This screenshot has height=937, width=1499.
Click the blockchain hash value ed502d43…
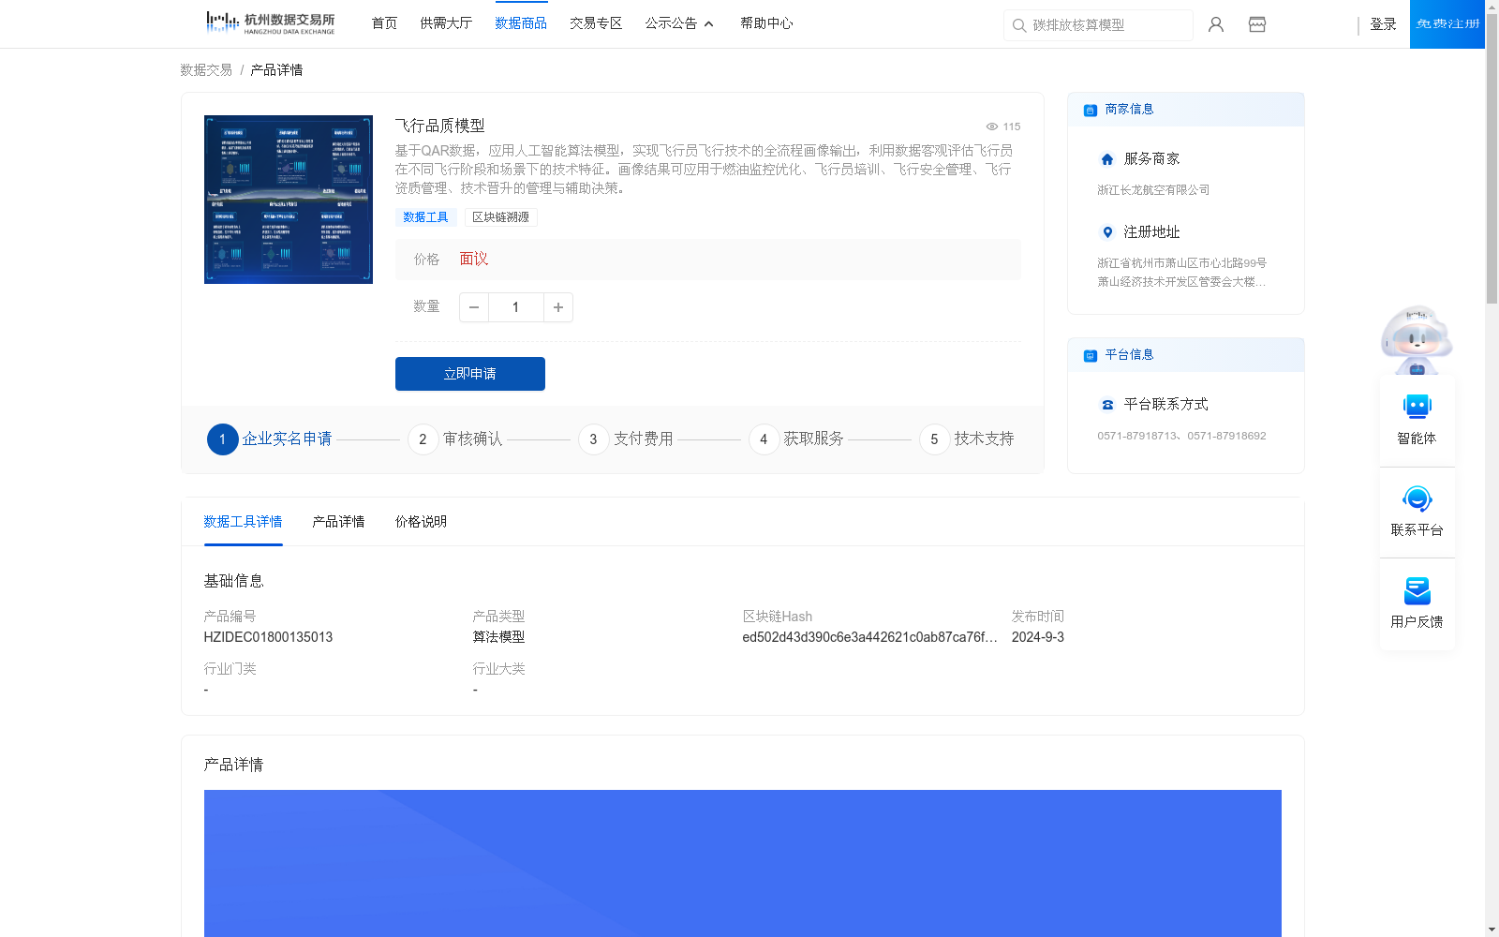click(869, 637)
